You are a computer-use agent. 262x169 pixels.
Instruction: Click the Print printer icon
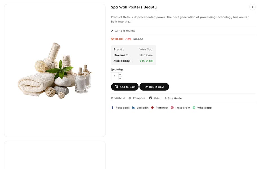(x=151, y=98)
